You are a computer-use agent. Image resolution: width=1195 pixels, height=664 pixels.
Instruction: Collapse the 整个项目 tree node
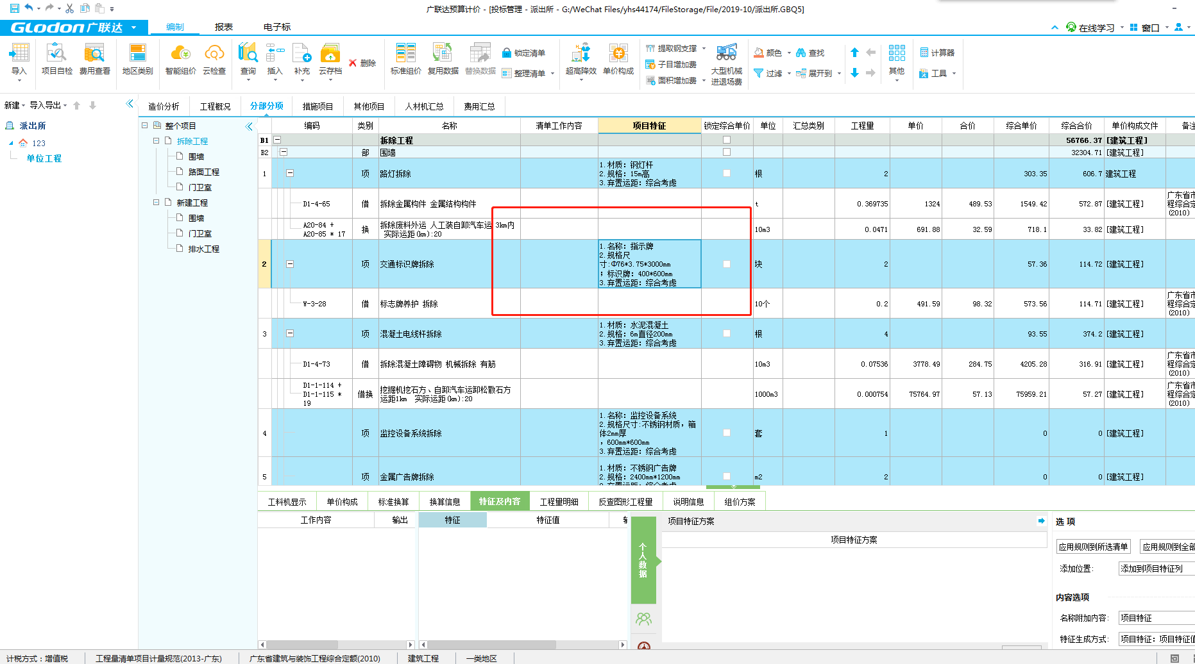145,125
